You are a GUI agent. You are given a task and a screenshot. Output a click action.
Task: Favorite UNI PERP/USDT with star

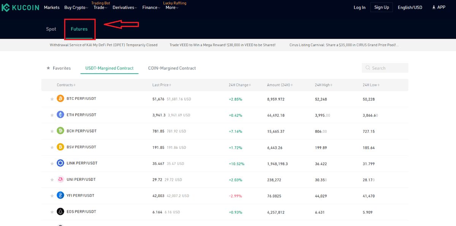point(52,180)
